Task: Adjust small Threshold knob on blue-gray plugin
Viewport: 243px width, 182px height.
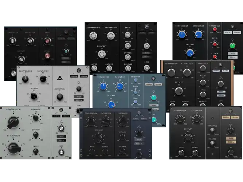Action: pyautogui.click(x=136, y=80)
